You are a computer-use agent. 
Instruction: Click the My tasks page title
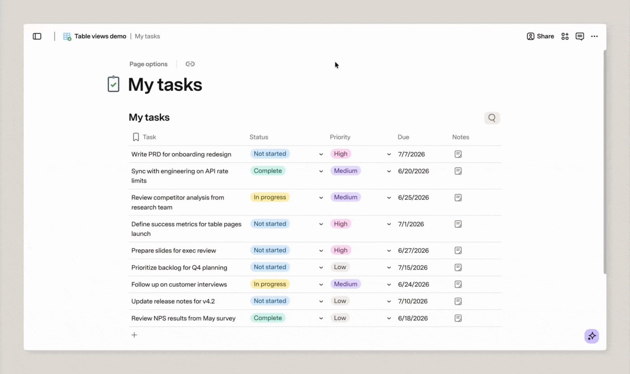pyautogui.click(x=165, y=84)
